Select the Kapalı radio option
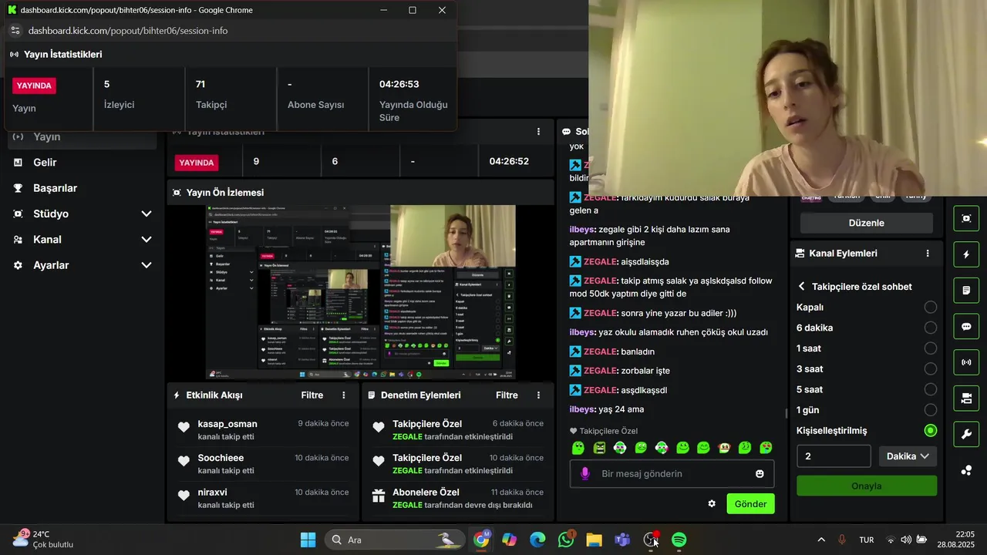Screen dimensions: 987x555 (931, 307)
